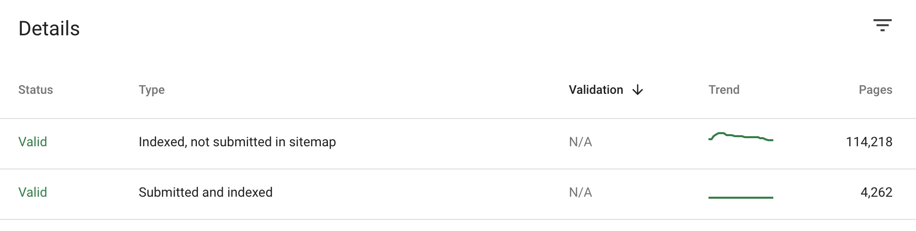Screen dimensions: 916x231
Task: Click the 4,262 pages count
Action: [876, 193]
